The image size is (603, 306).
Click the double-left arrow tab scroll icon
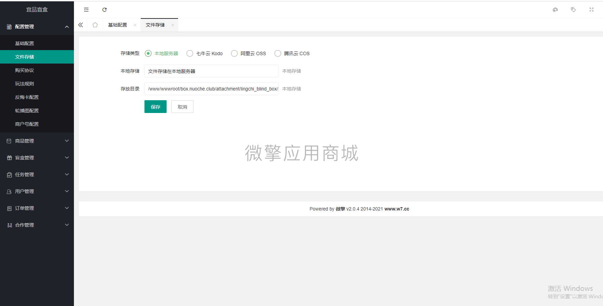81,25
